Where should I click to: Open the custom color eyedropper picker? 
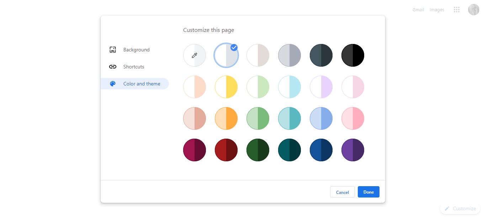[195, 55]
